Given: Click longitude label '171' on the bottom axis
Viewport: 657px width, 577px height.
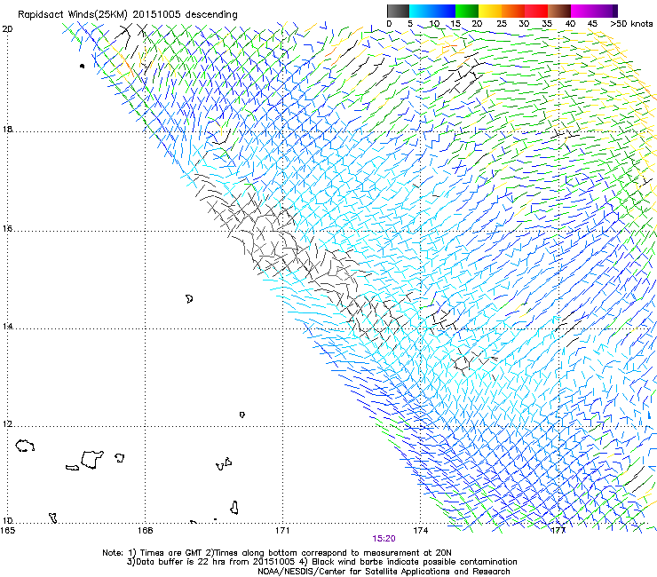Looking at the screenshot, I should click(282, 531).
